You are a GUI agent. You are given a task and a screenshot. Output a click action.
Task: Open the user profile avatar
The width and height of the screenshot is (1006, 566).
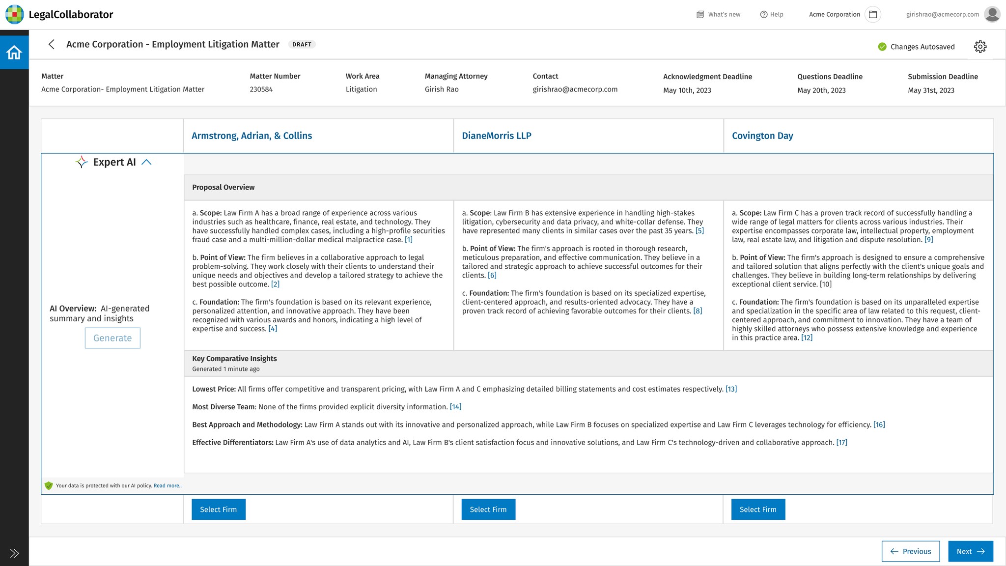992,14
